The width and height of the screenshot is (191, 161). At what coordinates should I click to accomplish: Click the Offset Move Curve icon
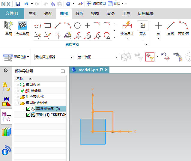click(x=88, y=35)
